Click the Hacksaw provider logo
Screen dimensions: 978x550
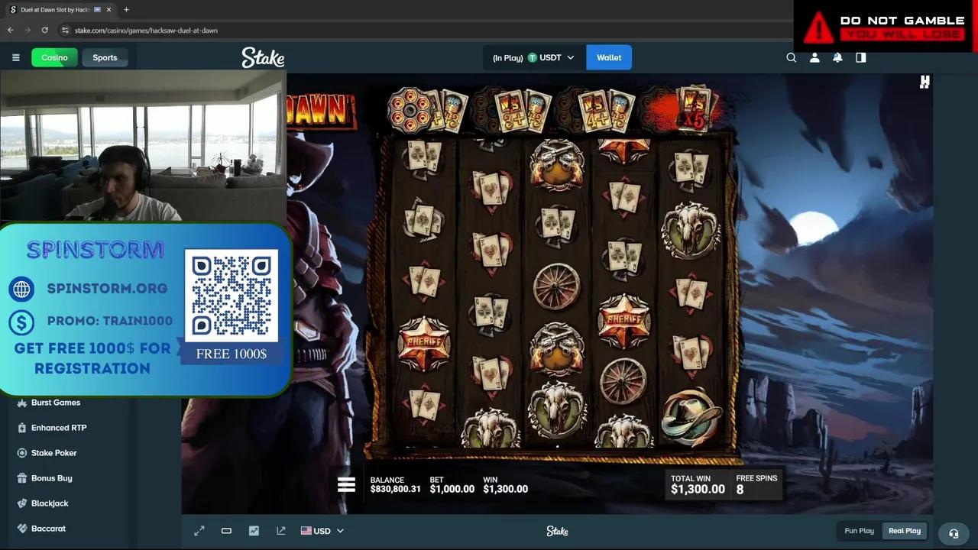point(925,82)
